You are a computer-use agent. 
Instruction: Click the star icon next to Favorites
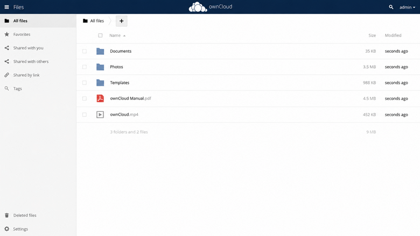(6, 34)
